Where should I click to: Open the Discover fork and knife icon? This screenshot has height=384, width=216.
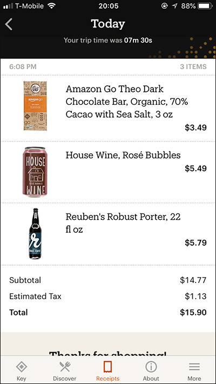65,367
